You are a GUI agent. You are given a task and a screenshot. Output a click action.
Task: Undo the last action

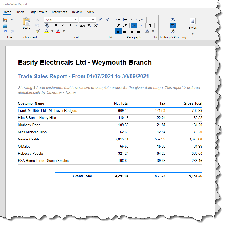(5, 31)
